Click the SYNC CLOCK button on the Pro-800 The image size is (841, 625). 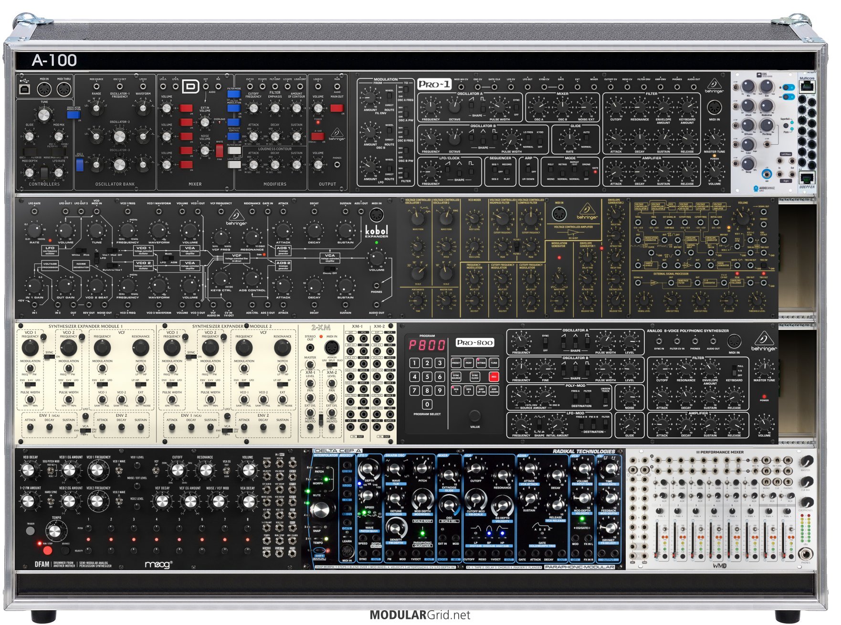[475, 377]
